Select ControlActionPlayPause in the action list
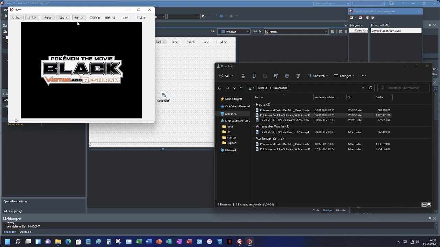This screenshot has height=247, width=440. pos(396,31)
